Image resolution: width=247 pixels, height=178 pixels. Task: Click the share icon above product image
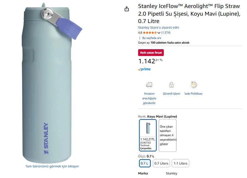pyautogui.click(x=127, y=9)
